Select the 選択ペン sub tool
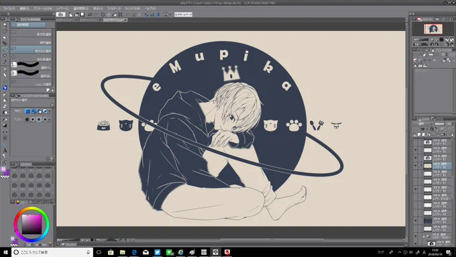 31,66
